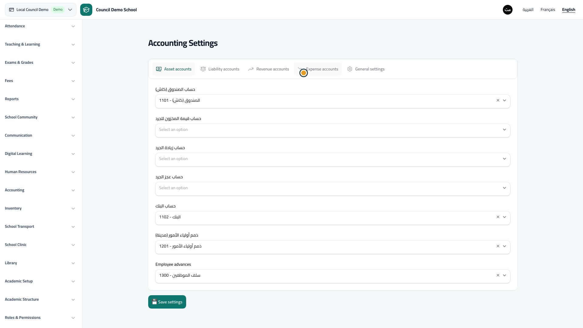The image size is (583, 328).
Task: Expand Roles & Permissions menu
Action: point(40,318)
